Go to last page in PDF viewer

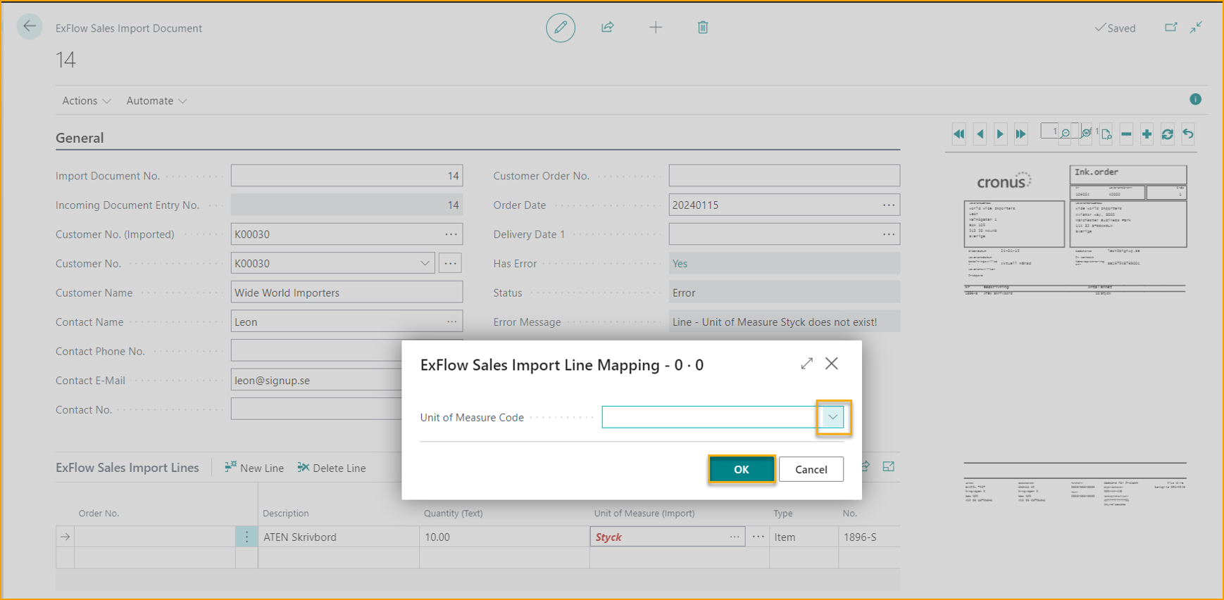coord(1020,134)
